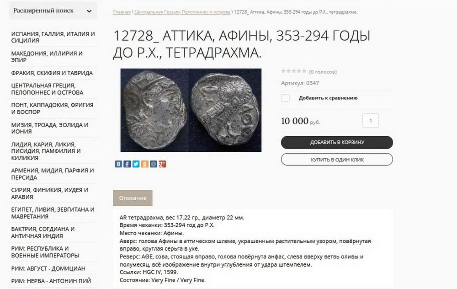Expand the Расширенный поиск chevron

coord(89,11)
